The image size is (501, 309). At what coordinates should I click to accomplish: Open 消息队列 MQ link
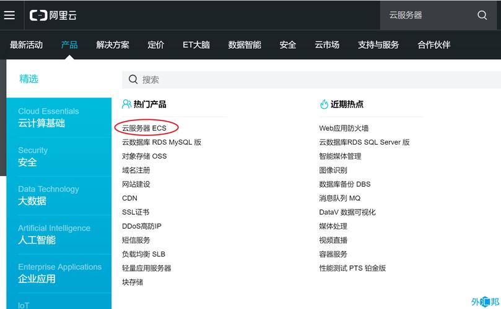click(x=340, y=198)
